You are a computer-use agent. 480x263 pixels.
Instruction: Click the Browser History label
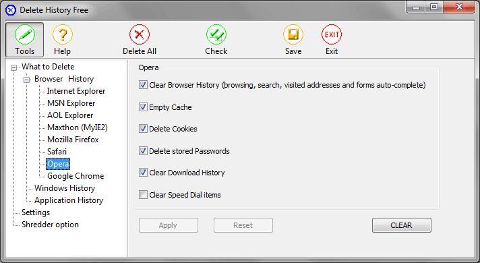64,79
